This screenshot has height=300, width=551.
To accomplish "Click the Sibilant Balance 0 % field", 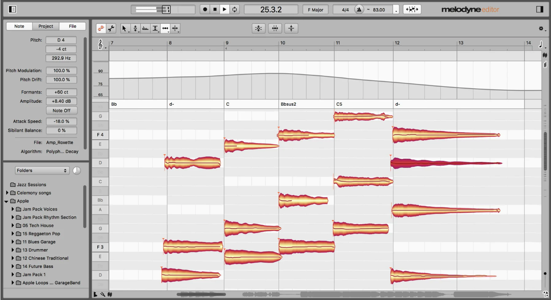I will click(x=62, y=130).
